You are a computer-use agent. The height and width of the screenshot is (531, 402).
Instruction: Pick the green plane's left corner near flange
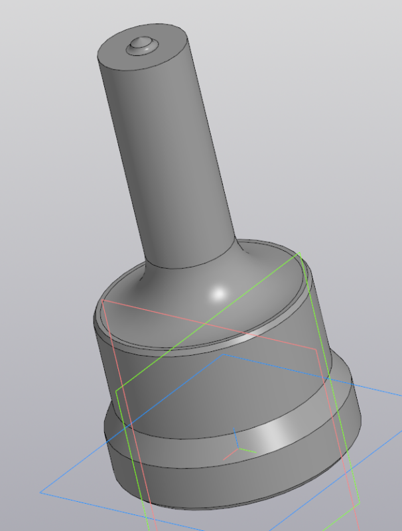(x=117, y=390)
